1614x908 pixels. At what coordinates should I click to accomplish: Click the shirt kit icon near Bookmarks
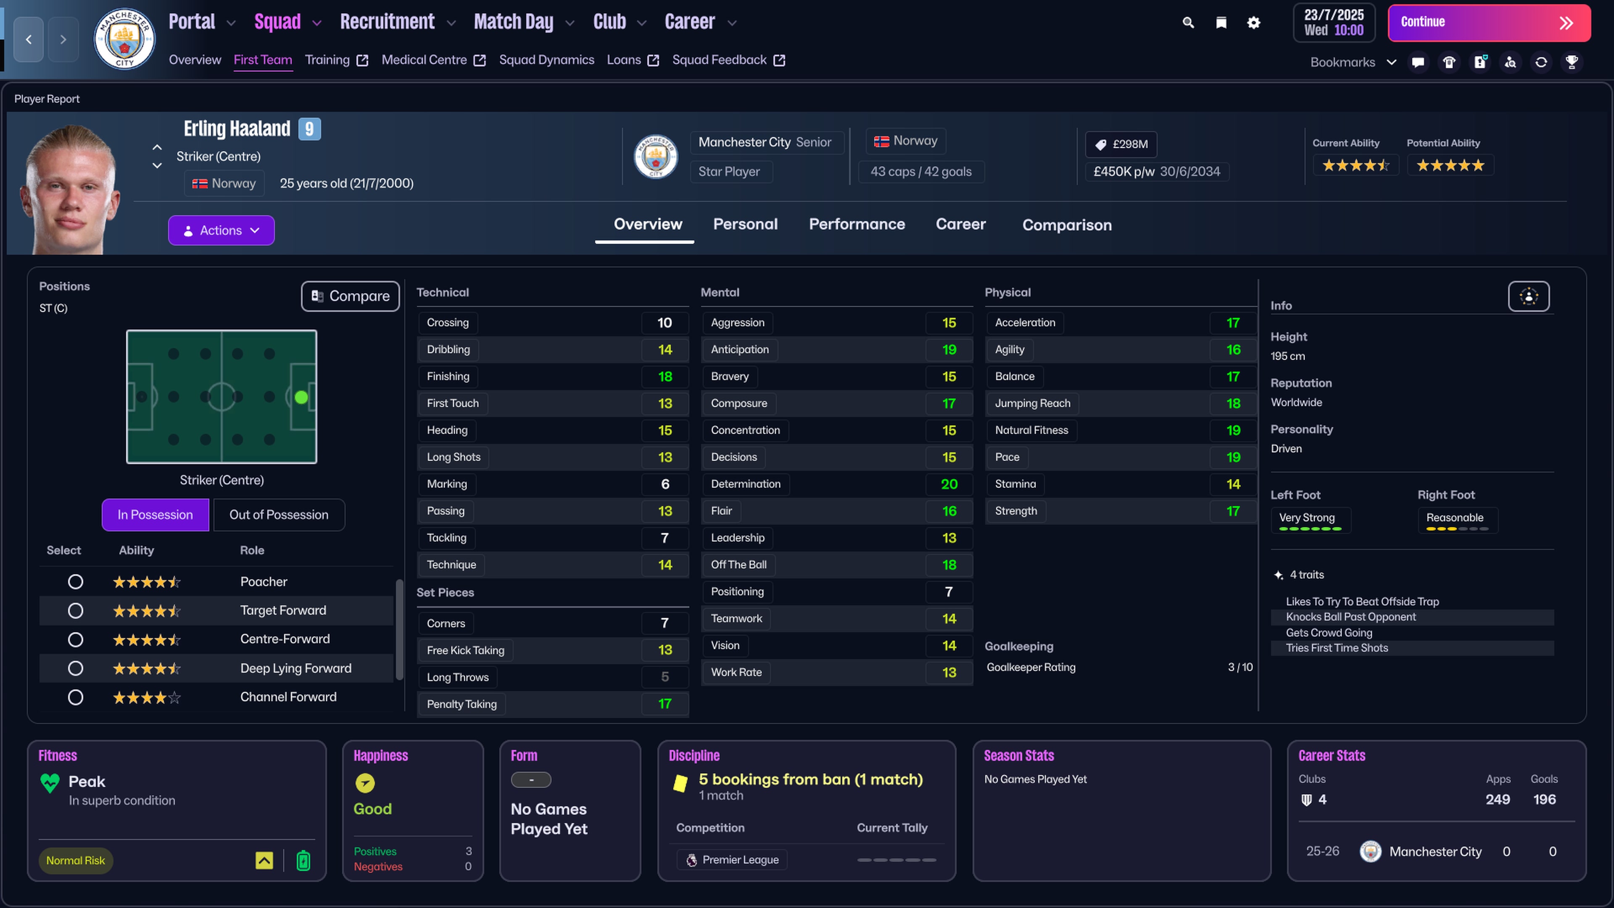coord(1448,62)
